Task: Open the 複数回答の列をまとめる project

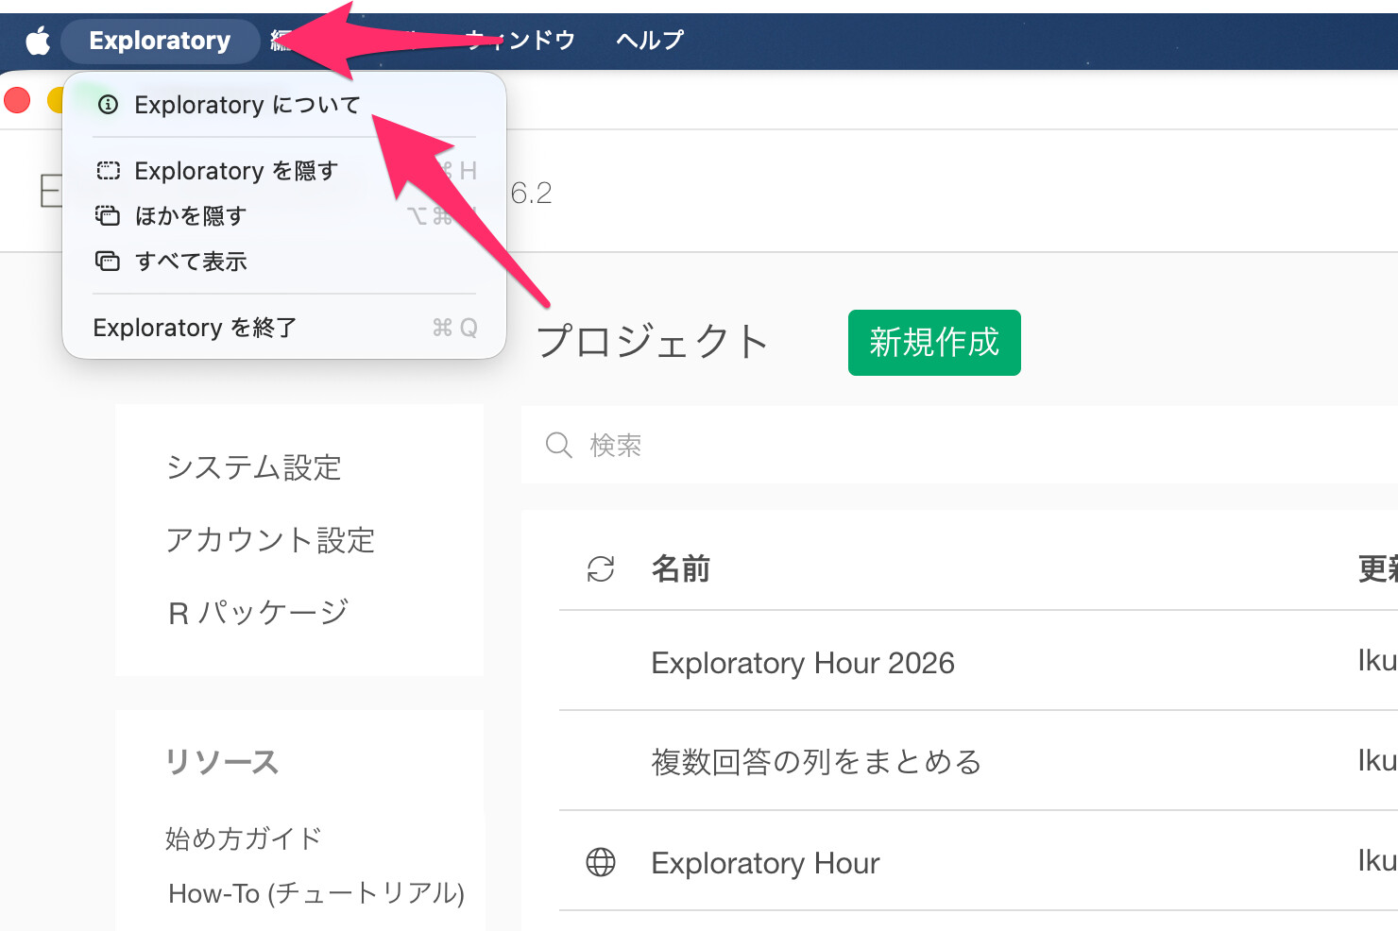Action: point(816,762)
